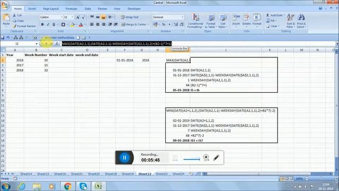Click the Office button logo

pos(5,5)
